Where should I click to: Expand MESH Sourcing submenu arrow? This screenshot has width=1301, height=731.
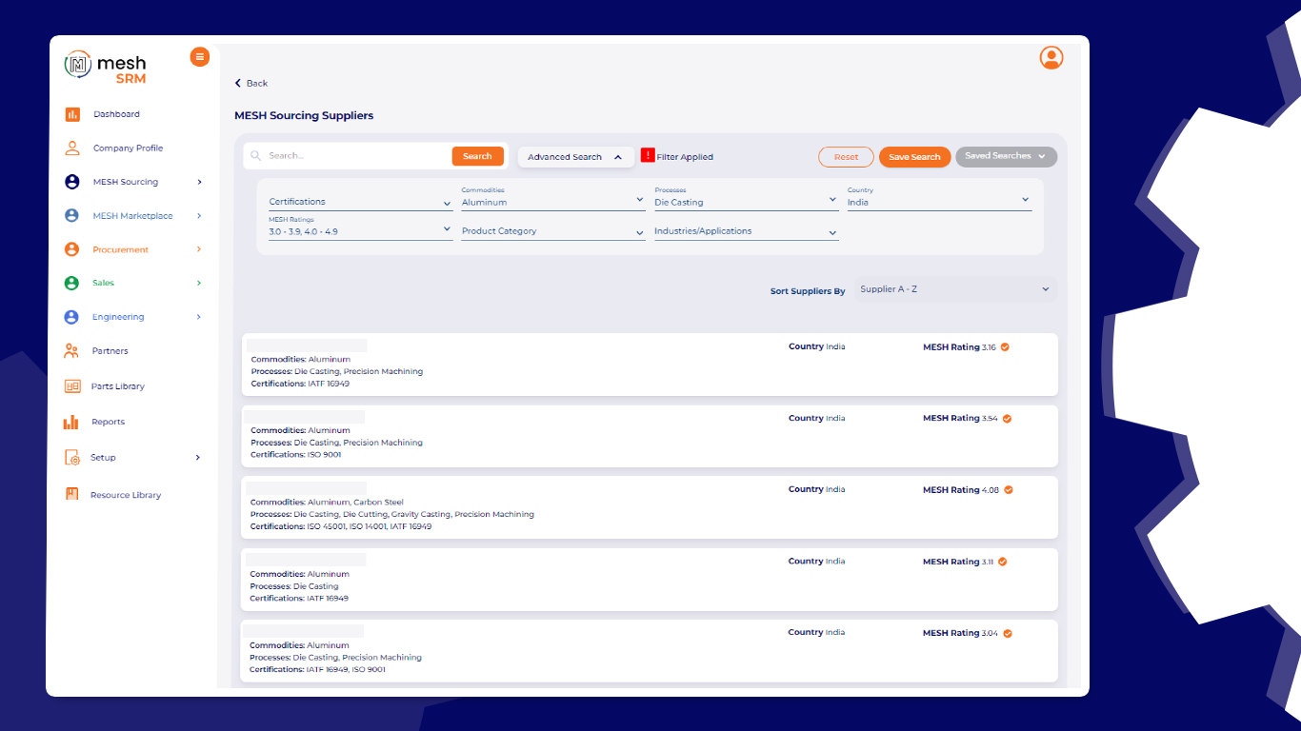[x=199, y=182]
